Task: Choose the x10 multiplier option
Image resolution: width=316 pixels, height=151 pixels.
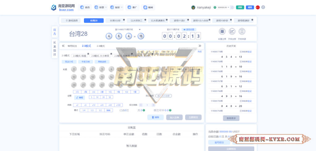Action: coord(93,105)
